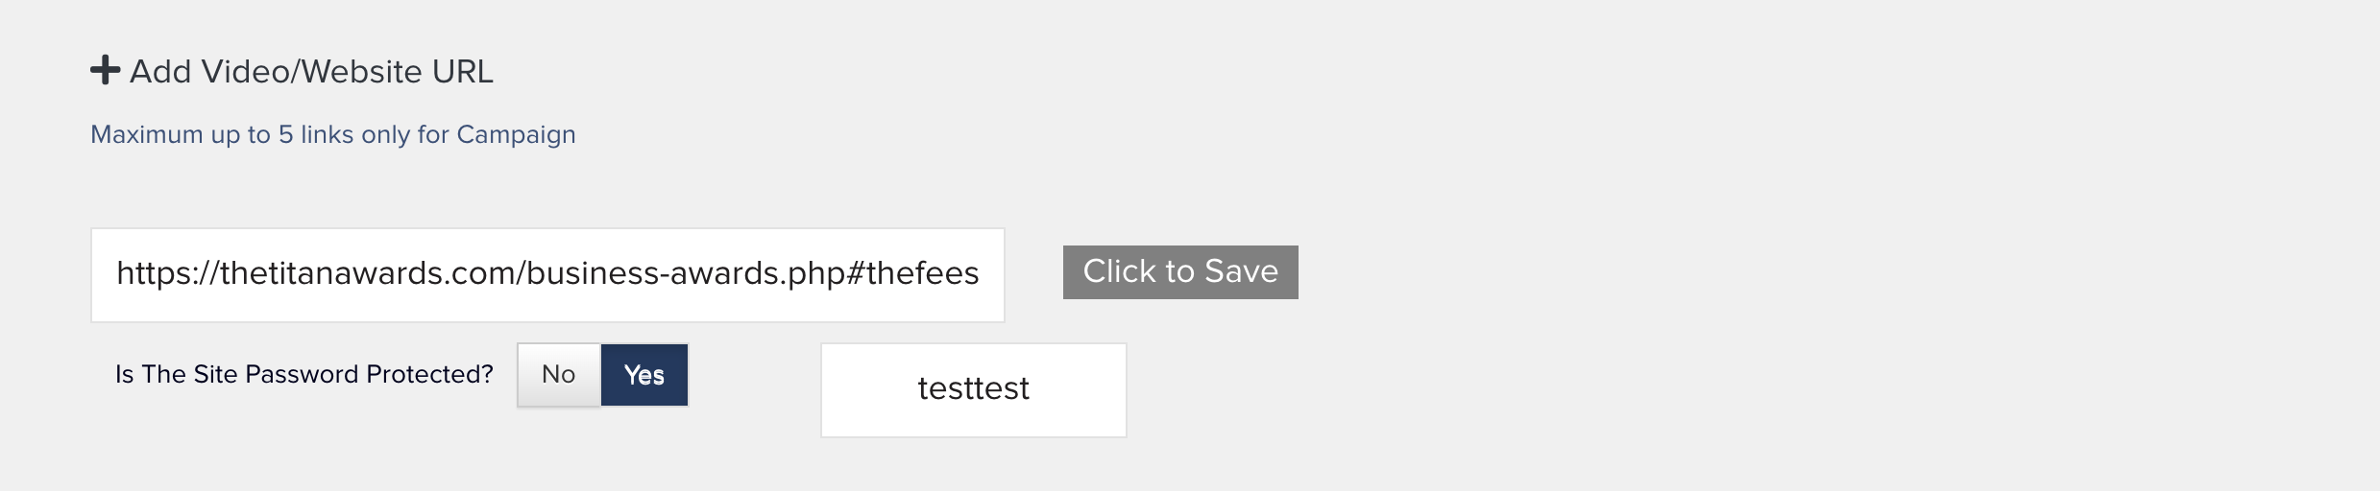Viewport: 2380px width, 491px height.
Task: Click the Click to Save button
Action: click(x=1180, y=272)
